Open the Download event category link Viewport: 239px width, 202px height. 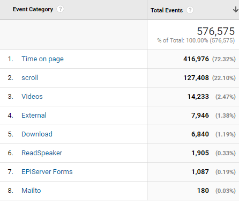[x=37, y=134]
